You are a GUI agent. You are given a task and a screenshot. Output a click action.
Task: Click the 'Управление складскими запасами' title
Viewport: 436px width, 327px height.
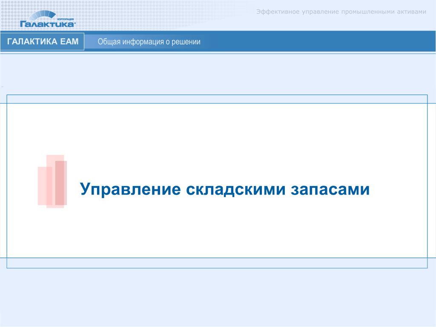pyautogui.click(x=225, y=189)
